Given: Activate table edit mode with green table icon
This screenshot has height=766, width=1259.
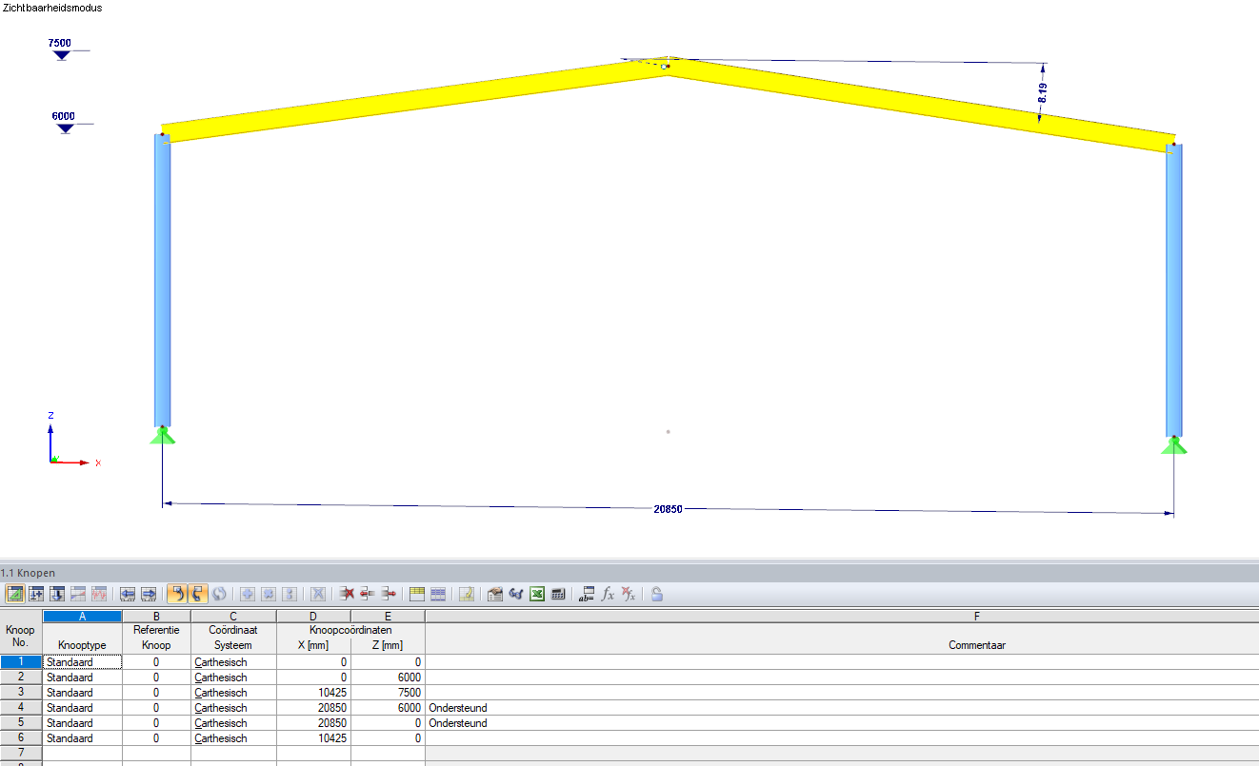Looking at the screenshot, I should click(15, 594).
